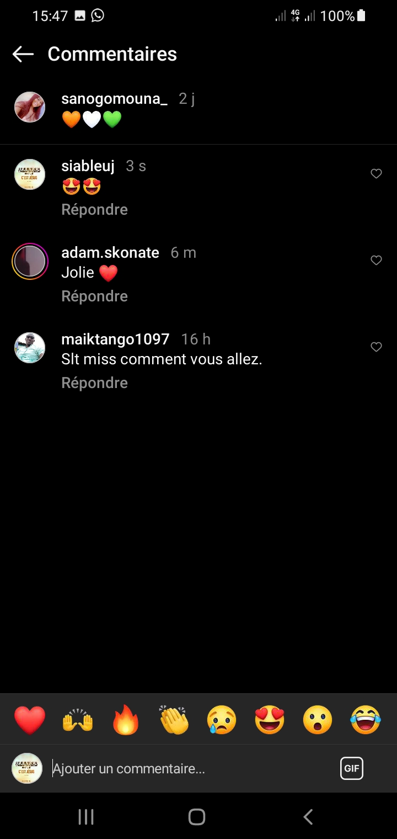
Task: Tap Répondre under siableuj's comment
Action: click(95, 210)
